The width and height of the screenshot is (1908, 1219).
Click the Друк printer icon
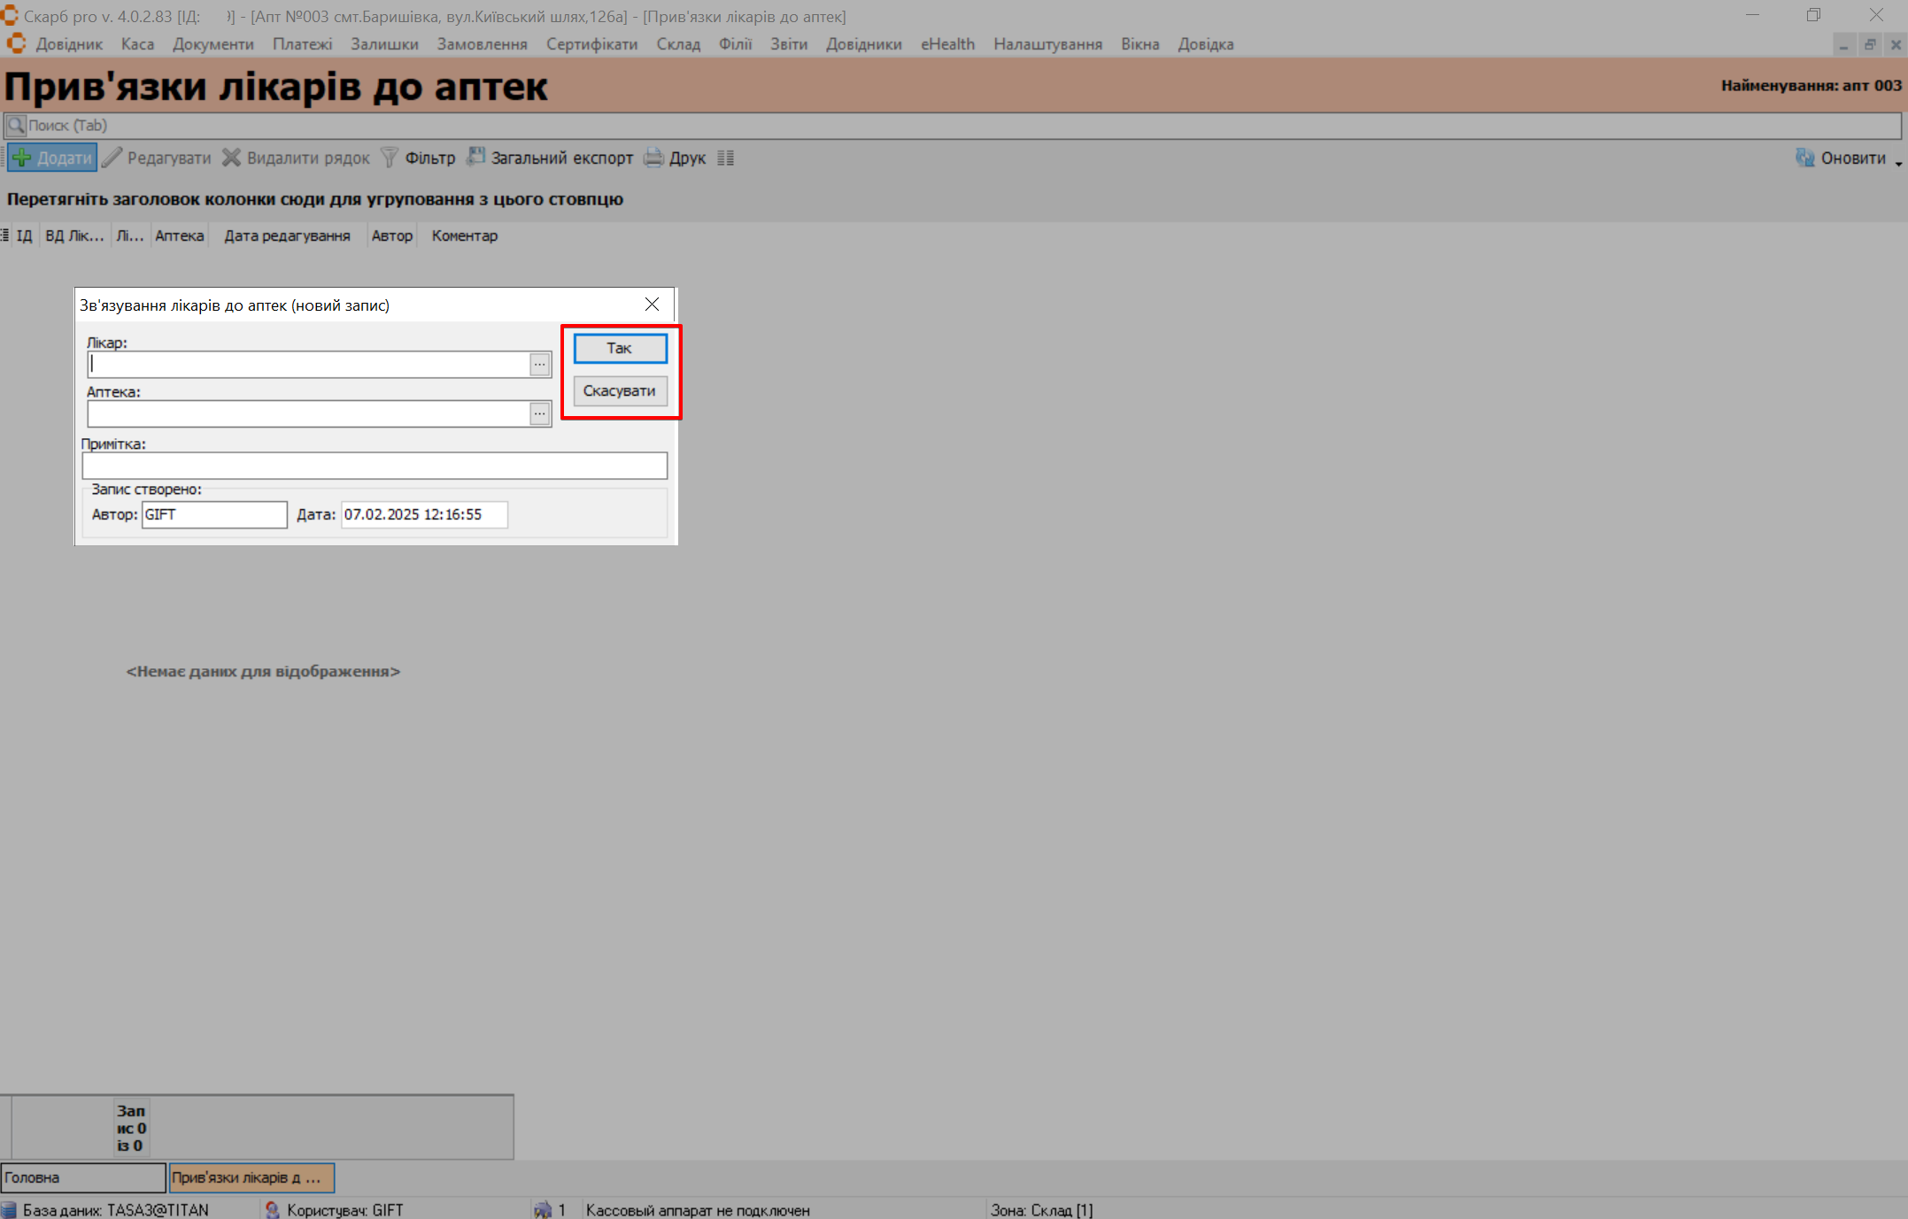pyautogui.click(x=653, y=158)
